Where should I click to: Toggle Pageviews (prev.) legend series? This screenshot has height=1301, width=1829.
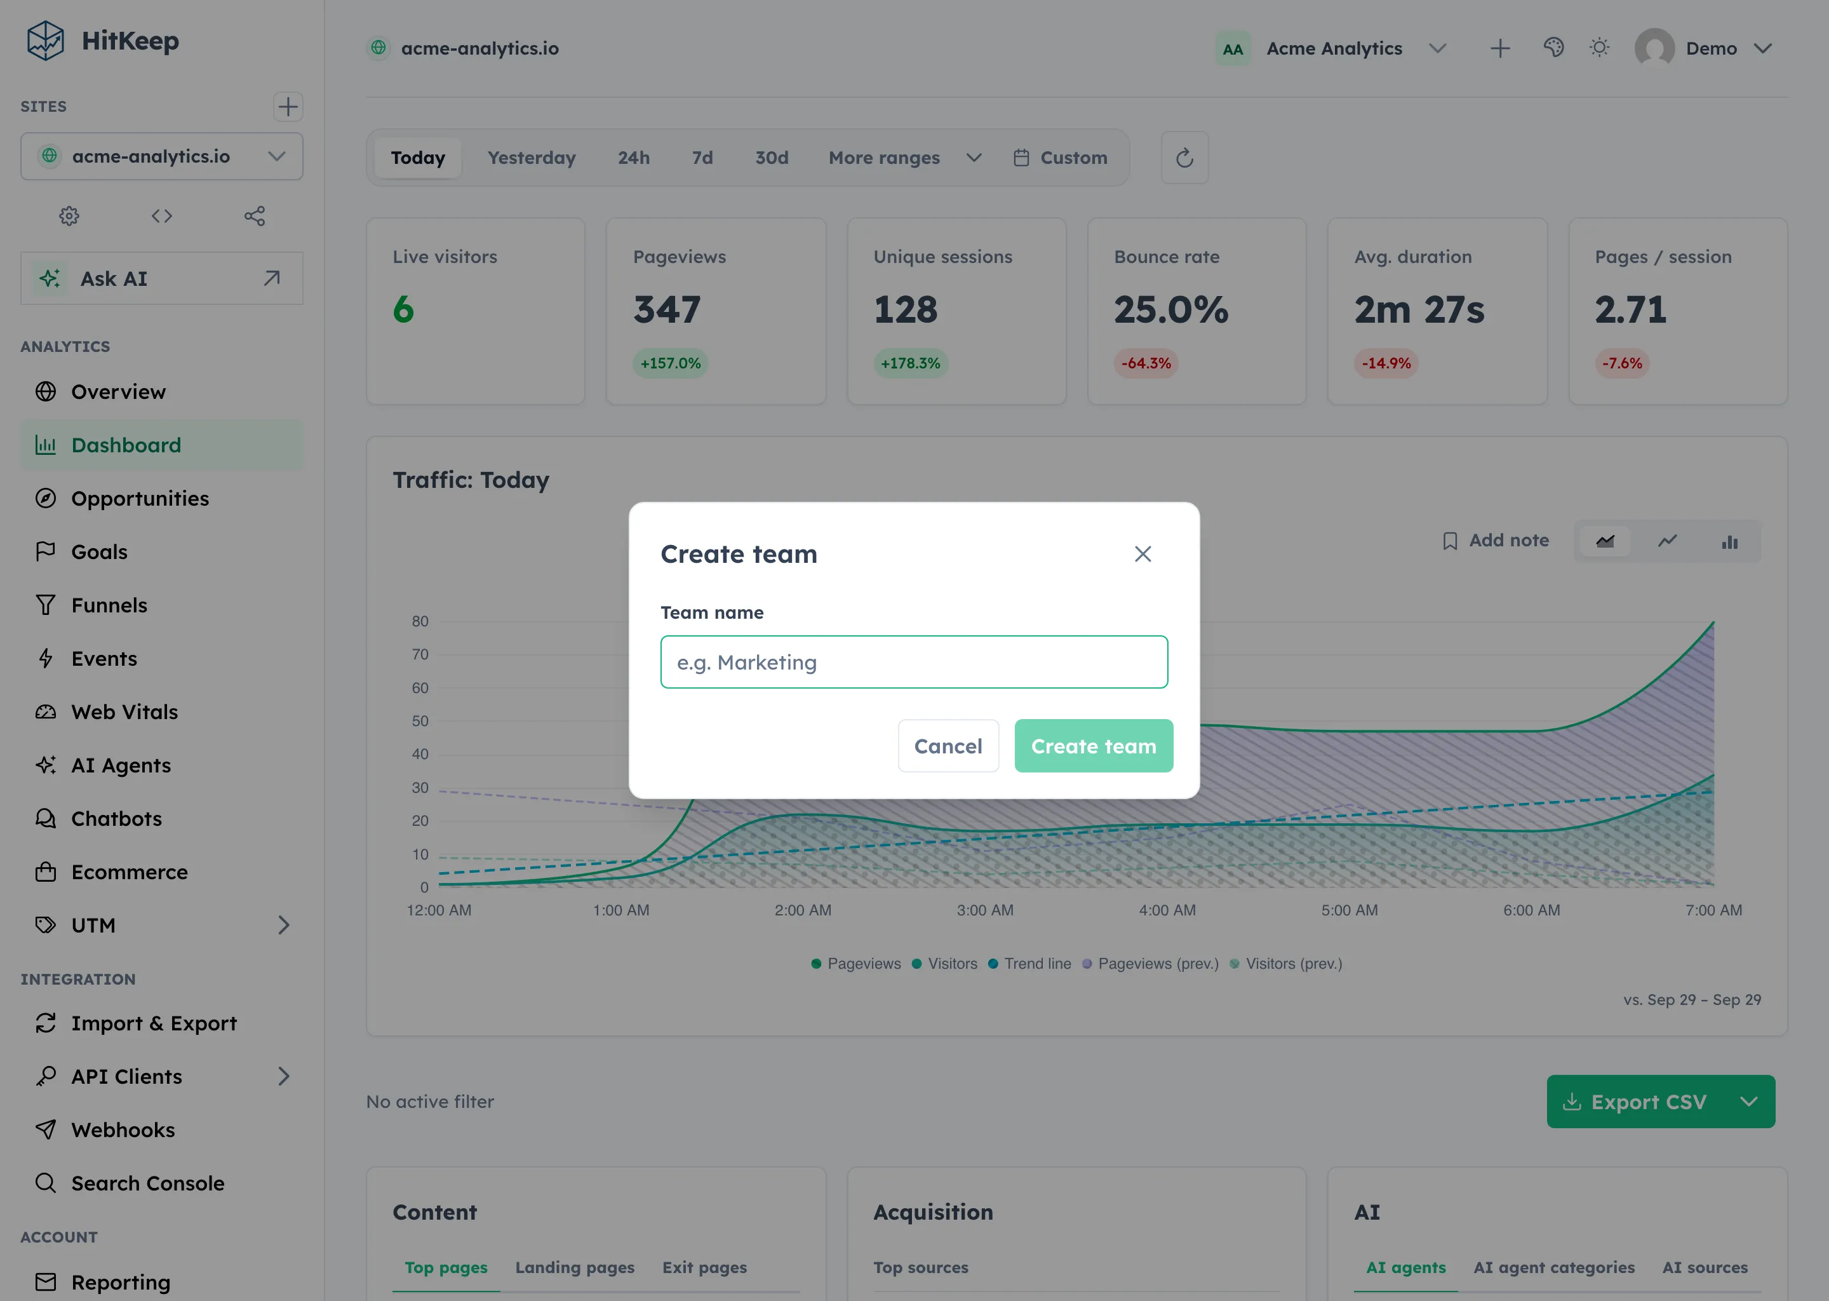(1150, 964)
